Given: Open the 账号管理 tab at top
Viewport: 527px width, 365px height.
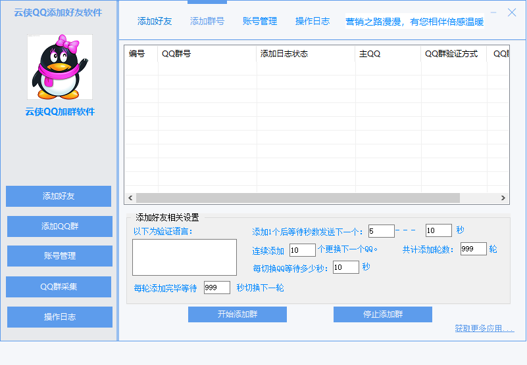Looking at the screenshot, I should click(260, 21).
